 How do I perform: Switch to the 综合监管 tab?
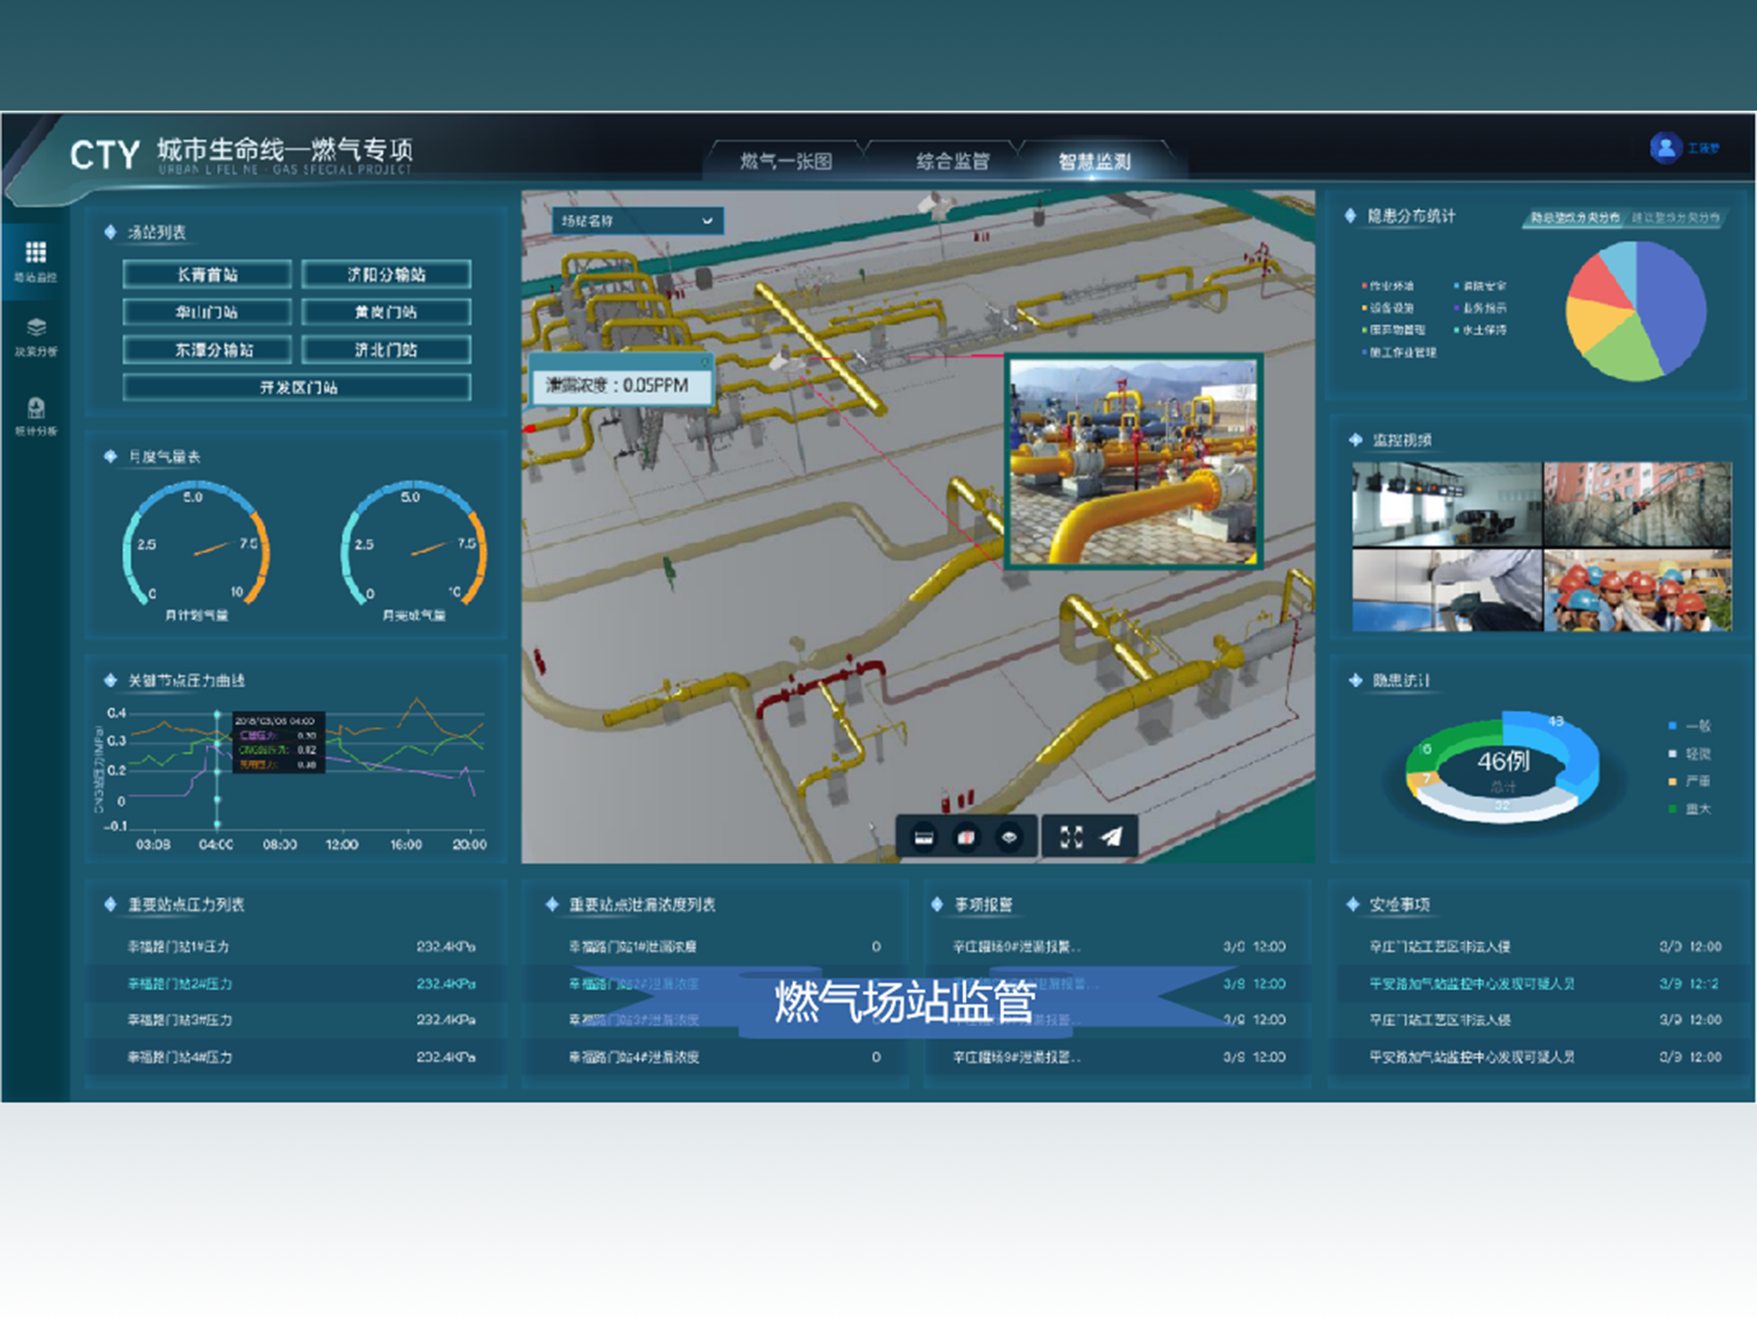[x=952, y=161]
